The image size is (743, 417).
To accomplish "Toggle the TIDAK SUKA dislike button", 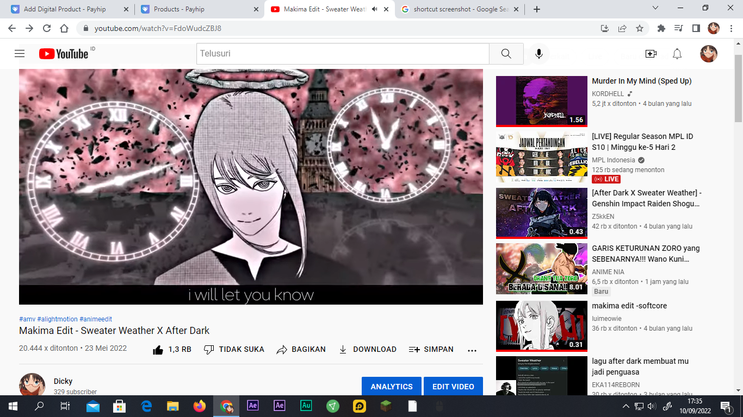I will (x=234, y=350).
